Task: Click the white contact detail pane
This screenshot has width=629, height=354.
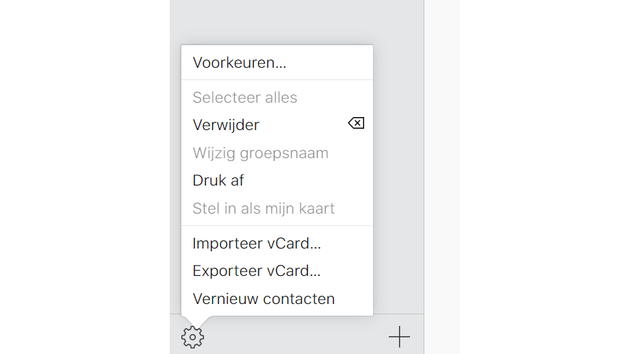Action: tap(442, 171)
